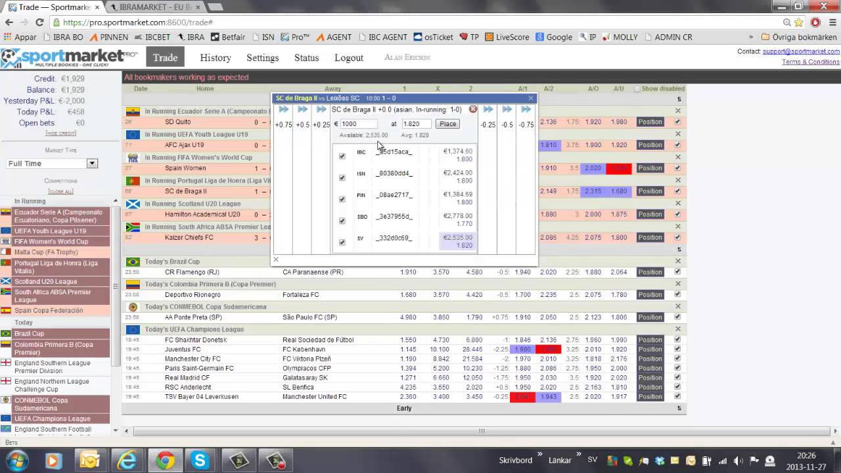Click the Hide Credit toggle link
Viewport: 841px width, 473px height.
(60, 133)
